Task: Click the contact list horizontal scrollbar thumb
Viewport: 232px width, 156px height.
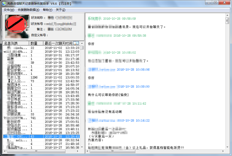Action: tap(36, 151)
